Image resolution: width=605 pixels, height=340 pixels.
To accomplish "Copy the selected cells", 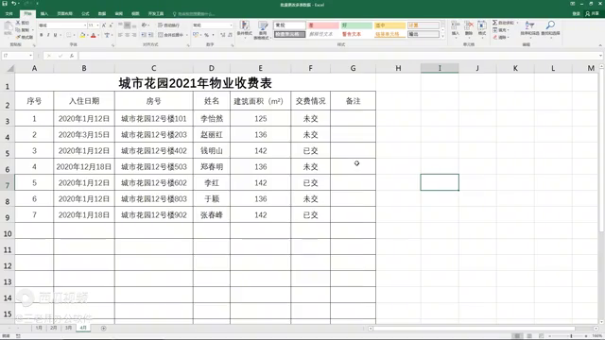I will 23,29.
